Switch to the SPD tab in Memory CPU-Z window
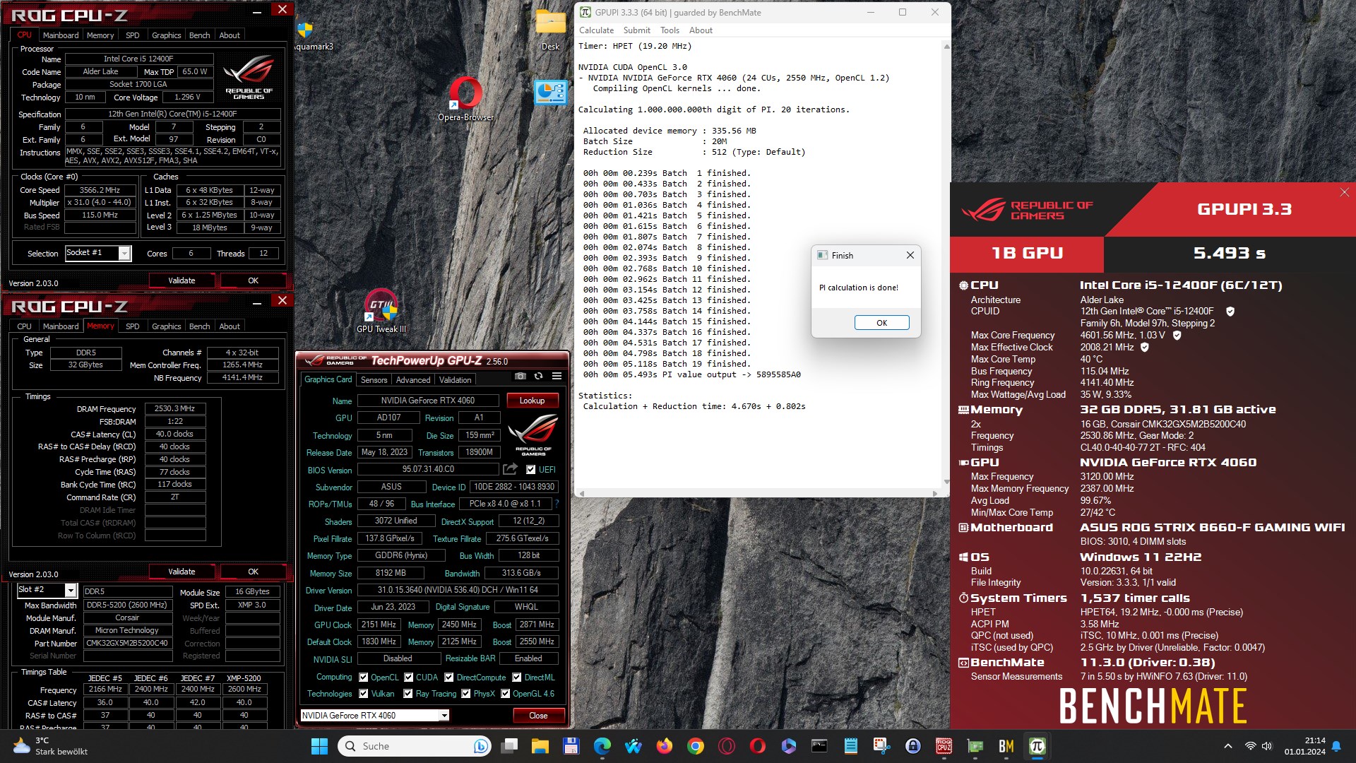Image resolution: width=1356 pixels, height=763 pixels. 132,326
